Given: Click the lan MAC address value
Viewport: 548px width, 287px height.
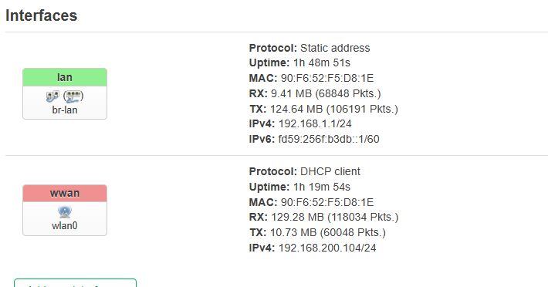Looking at the screenshot, I should (327, 78).
